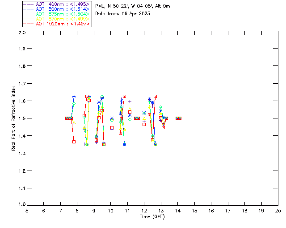Click purple dashed line sample for 400nm

tap(29, 4)
